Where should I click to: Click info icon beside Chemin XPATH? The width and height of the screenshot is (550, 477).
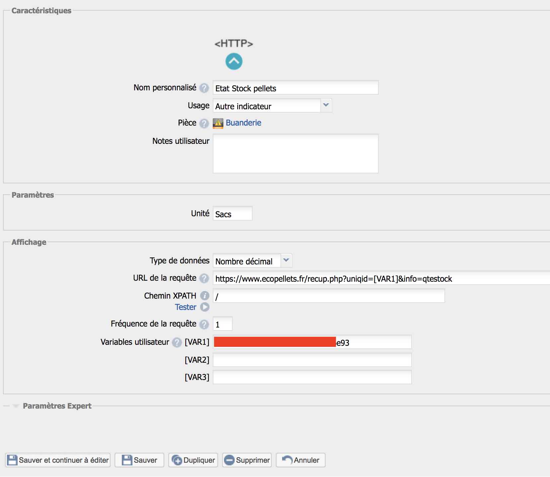(204, 296)
